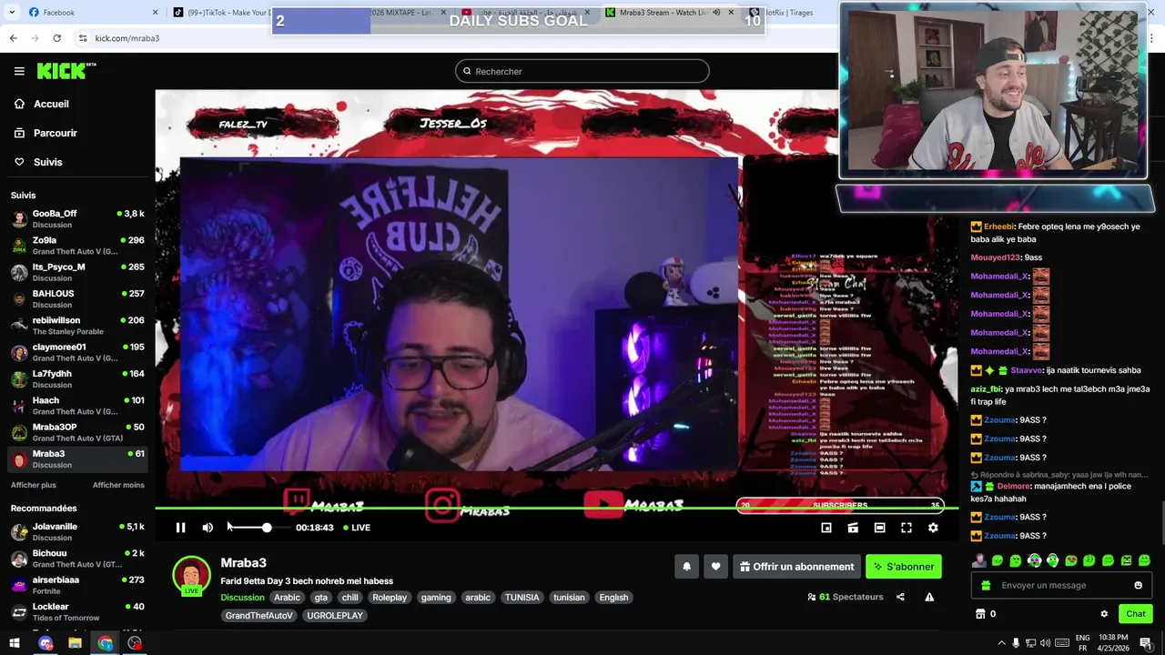The image size is (1165, 655).
Task: Open the clip creation icon
Action: [853, 528]
